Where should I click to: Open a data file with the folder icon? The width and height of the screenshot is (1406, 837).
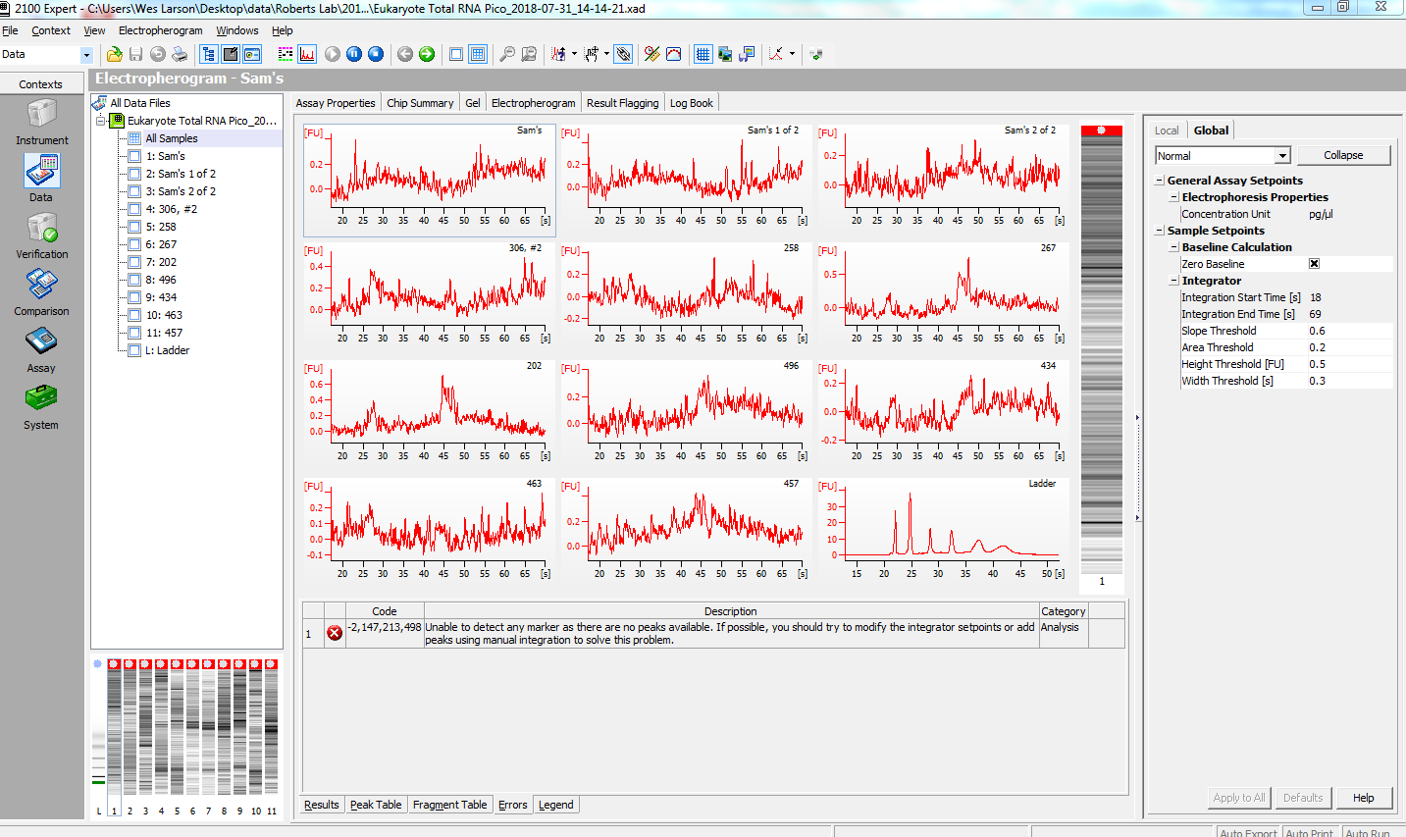click(x=115, y=54)
